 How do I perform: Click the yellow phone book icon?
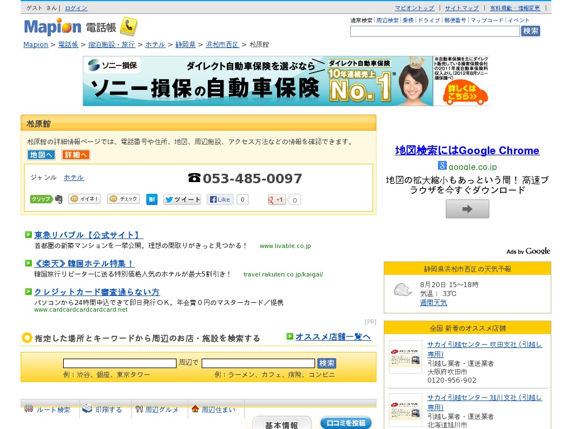click(x=129, y=26)
